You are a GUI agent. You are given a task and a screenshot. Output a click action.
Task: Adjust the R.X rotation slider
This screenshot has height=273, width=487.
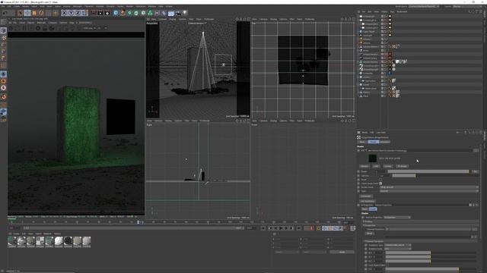pos(431,253)
